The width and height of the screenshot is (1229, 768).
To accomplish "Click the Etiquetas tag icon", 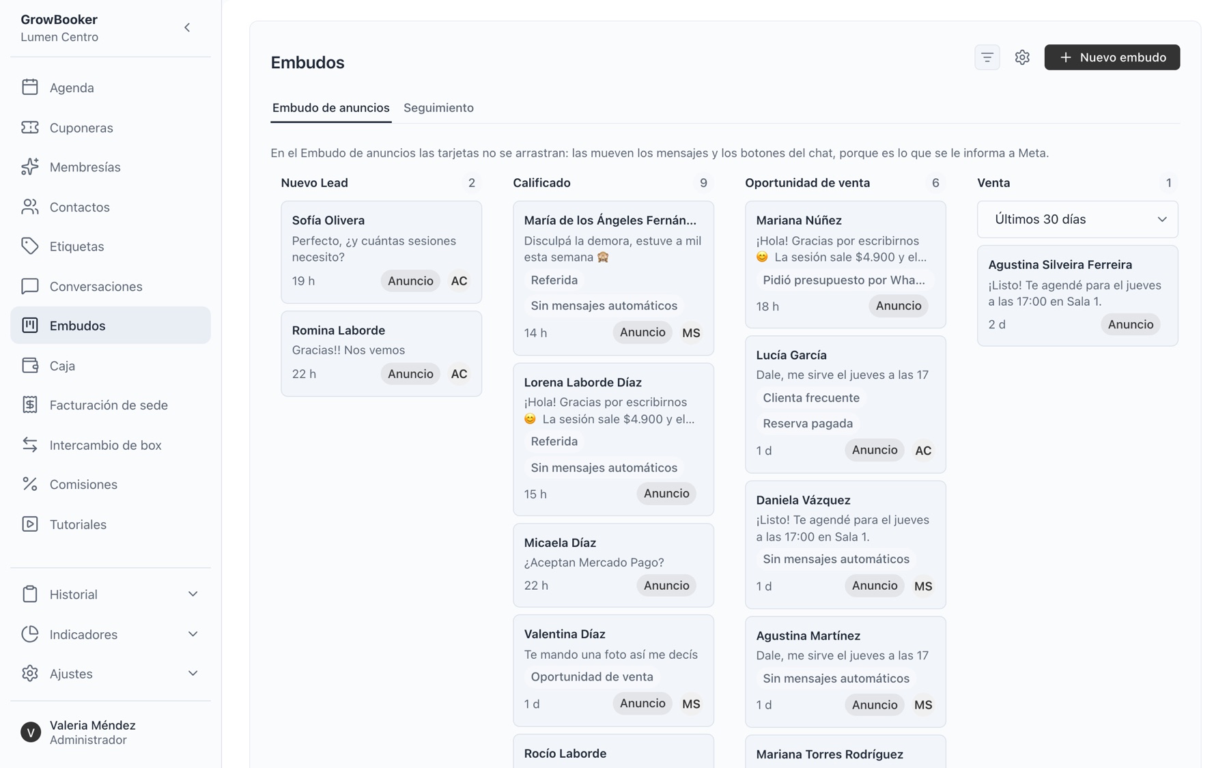I will pos(30,246).
